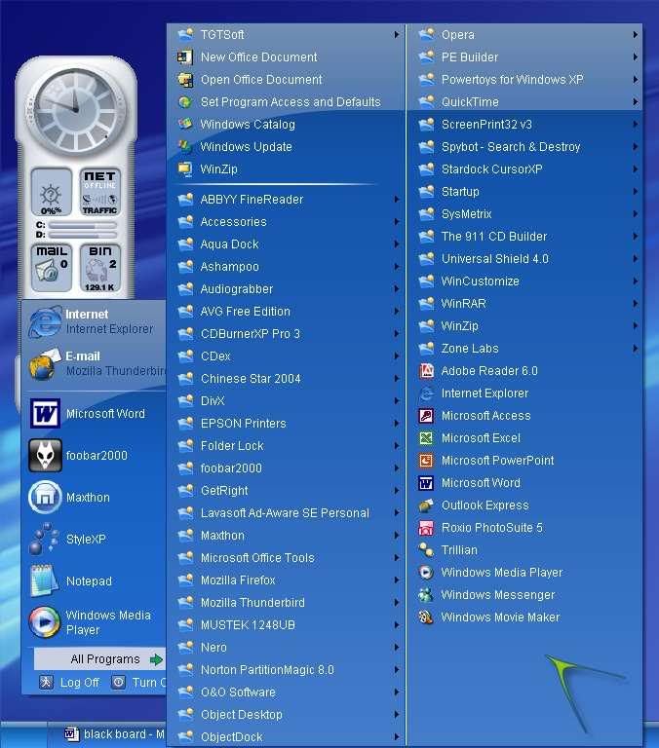
Task: Click the Notepad icon
Action: [x=45, y=580]
